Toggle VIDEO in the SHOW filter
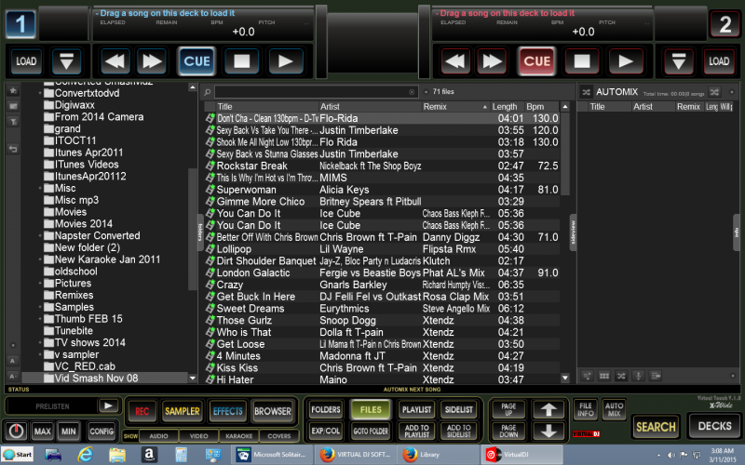This screenshot has width=745, height=465. [198, 435]
